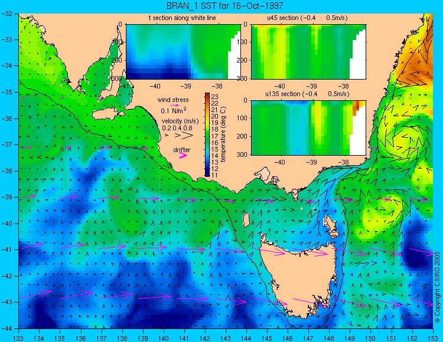Click latitude axis label -36
443x342 pixels.
(x=6, y=119)
